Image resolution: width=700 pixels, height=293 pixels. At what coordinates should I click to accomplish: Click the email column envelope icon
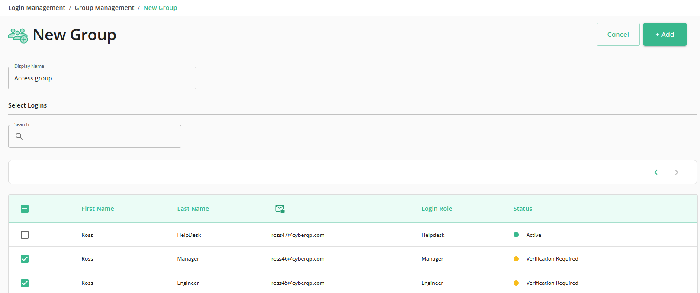[280, 209]
